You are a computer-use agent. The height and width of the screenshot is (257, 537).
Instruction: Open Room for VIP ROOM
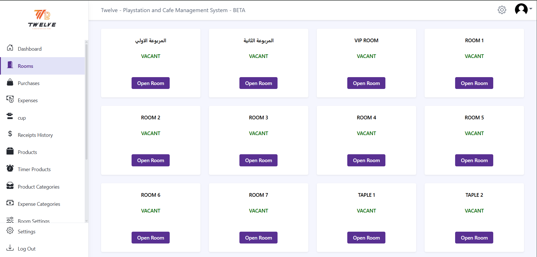pos(366,83)
